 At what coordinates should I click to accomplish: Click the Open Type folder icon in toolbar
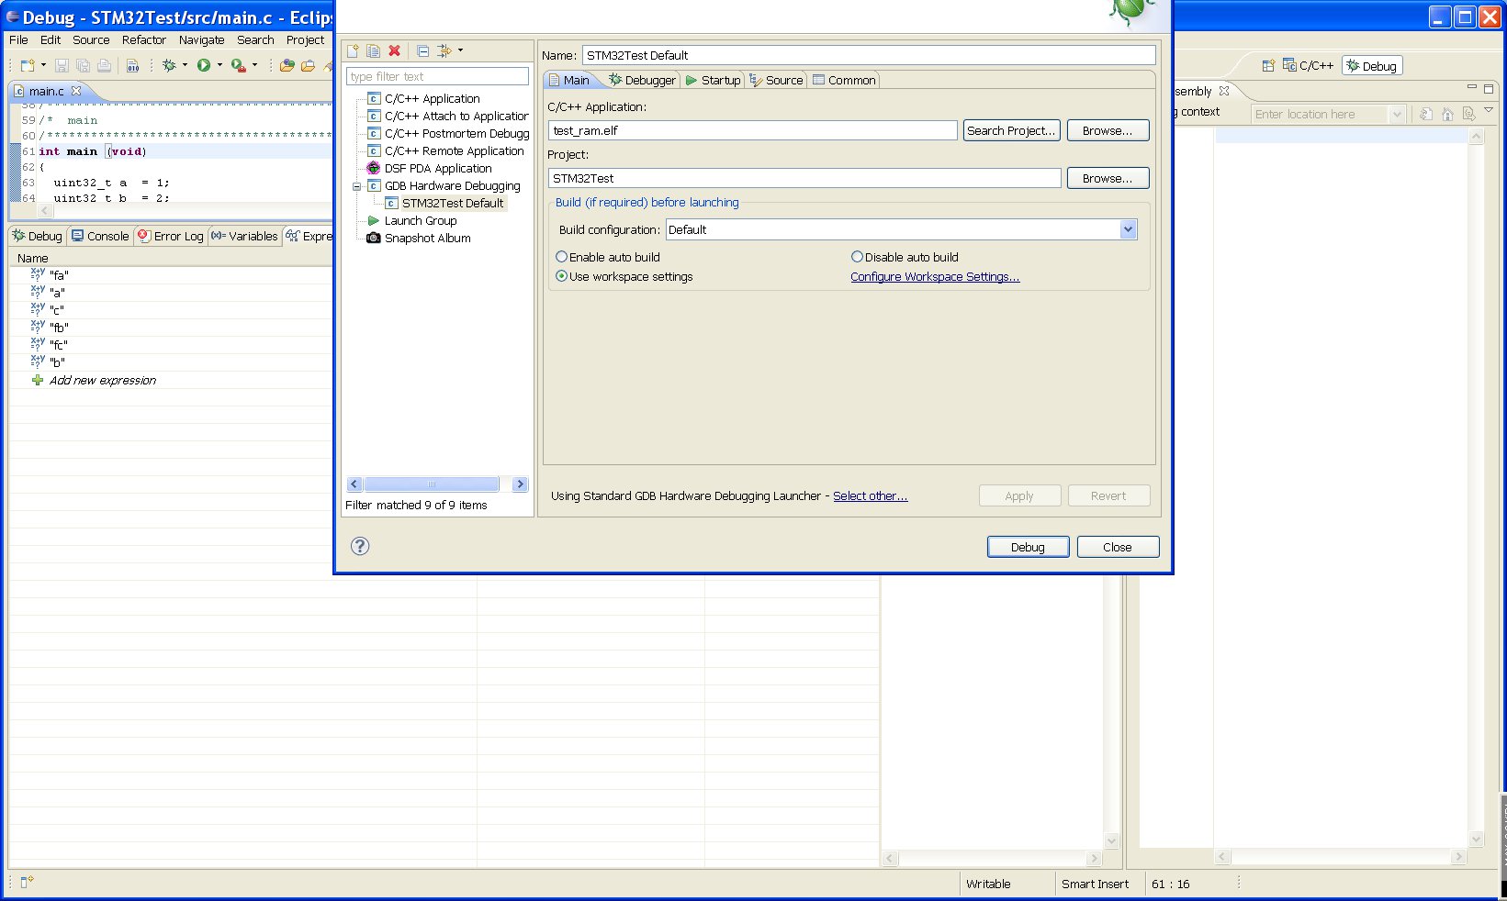(x=287, y=65)
